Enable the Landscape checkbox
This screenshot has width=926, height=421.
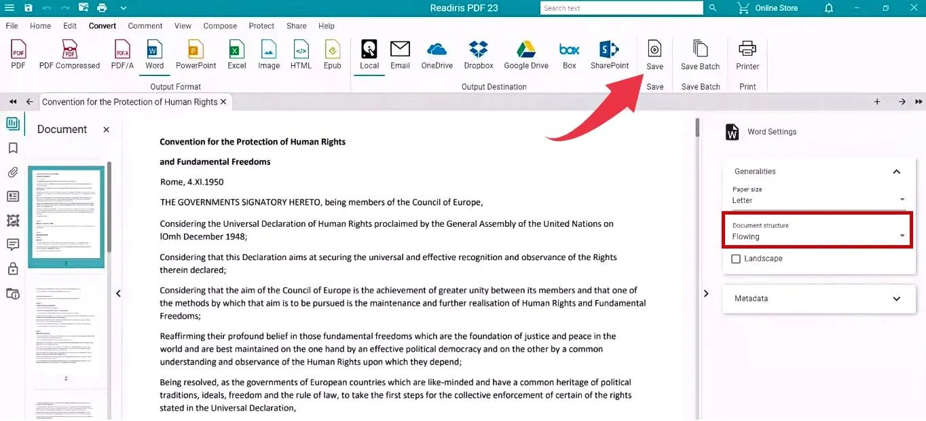point(736,259)
